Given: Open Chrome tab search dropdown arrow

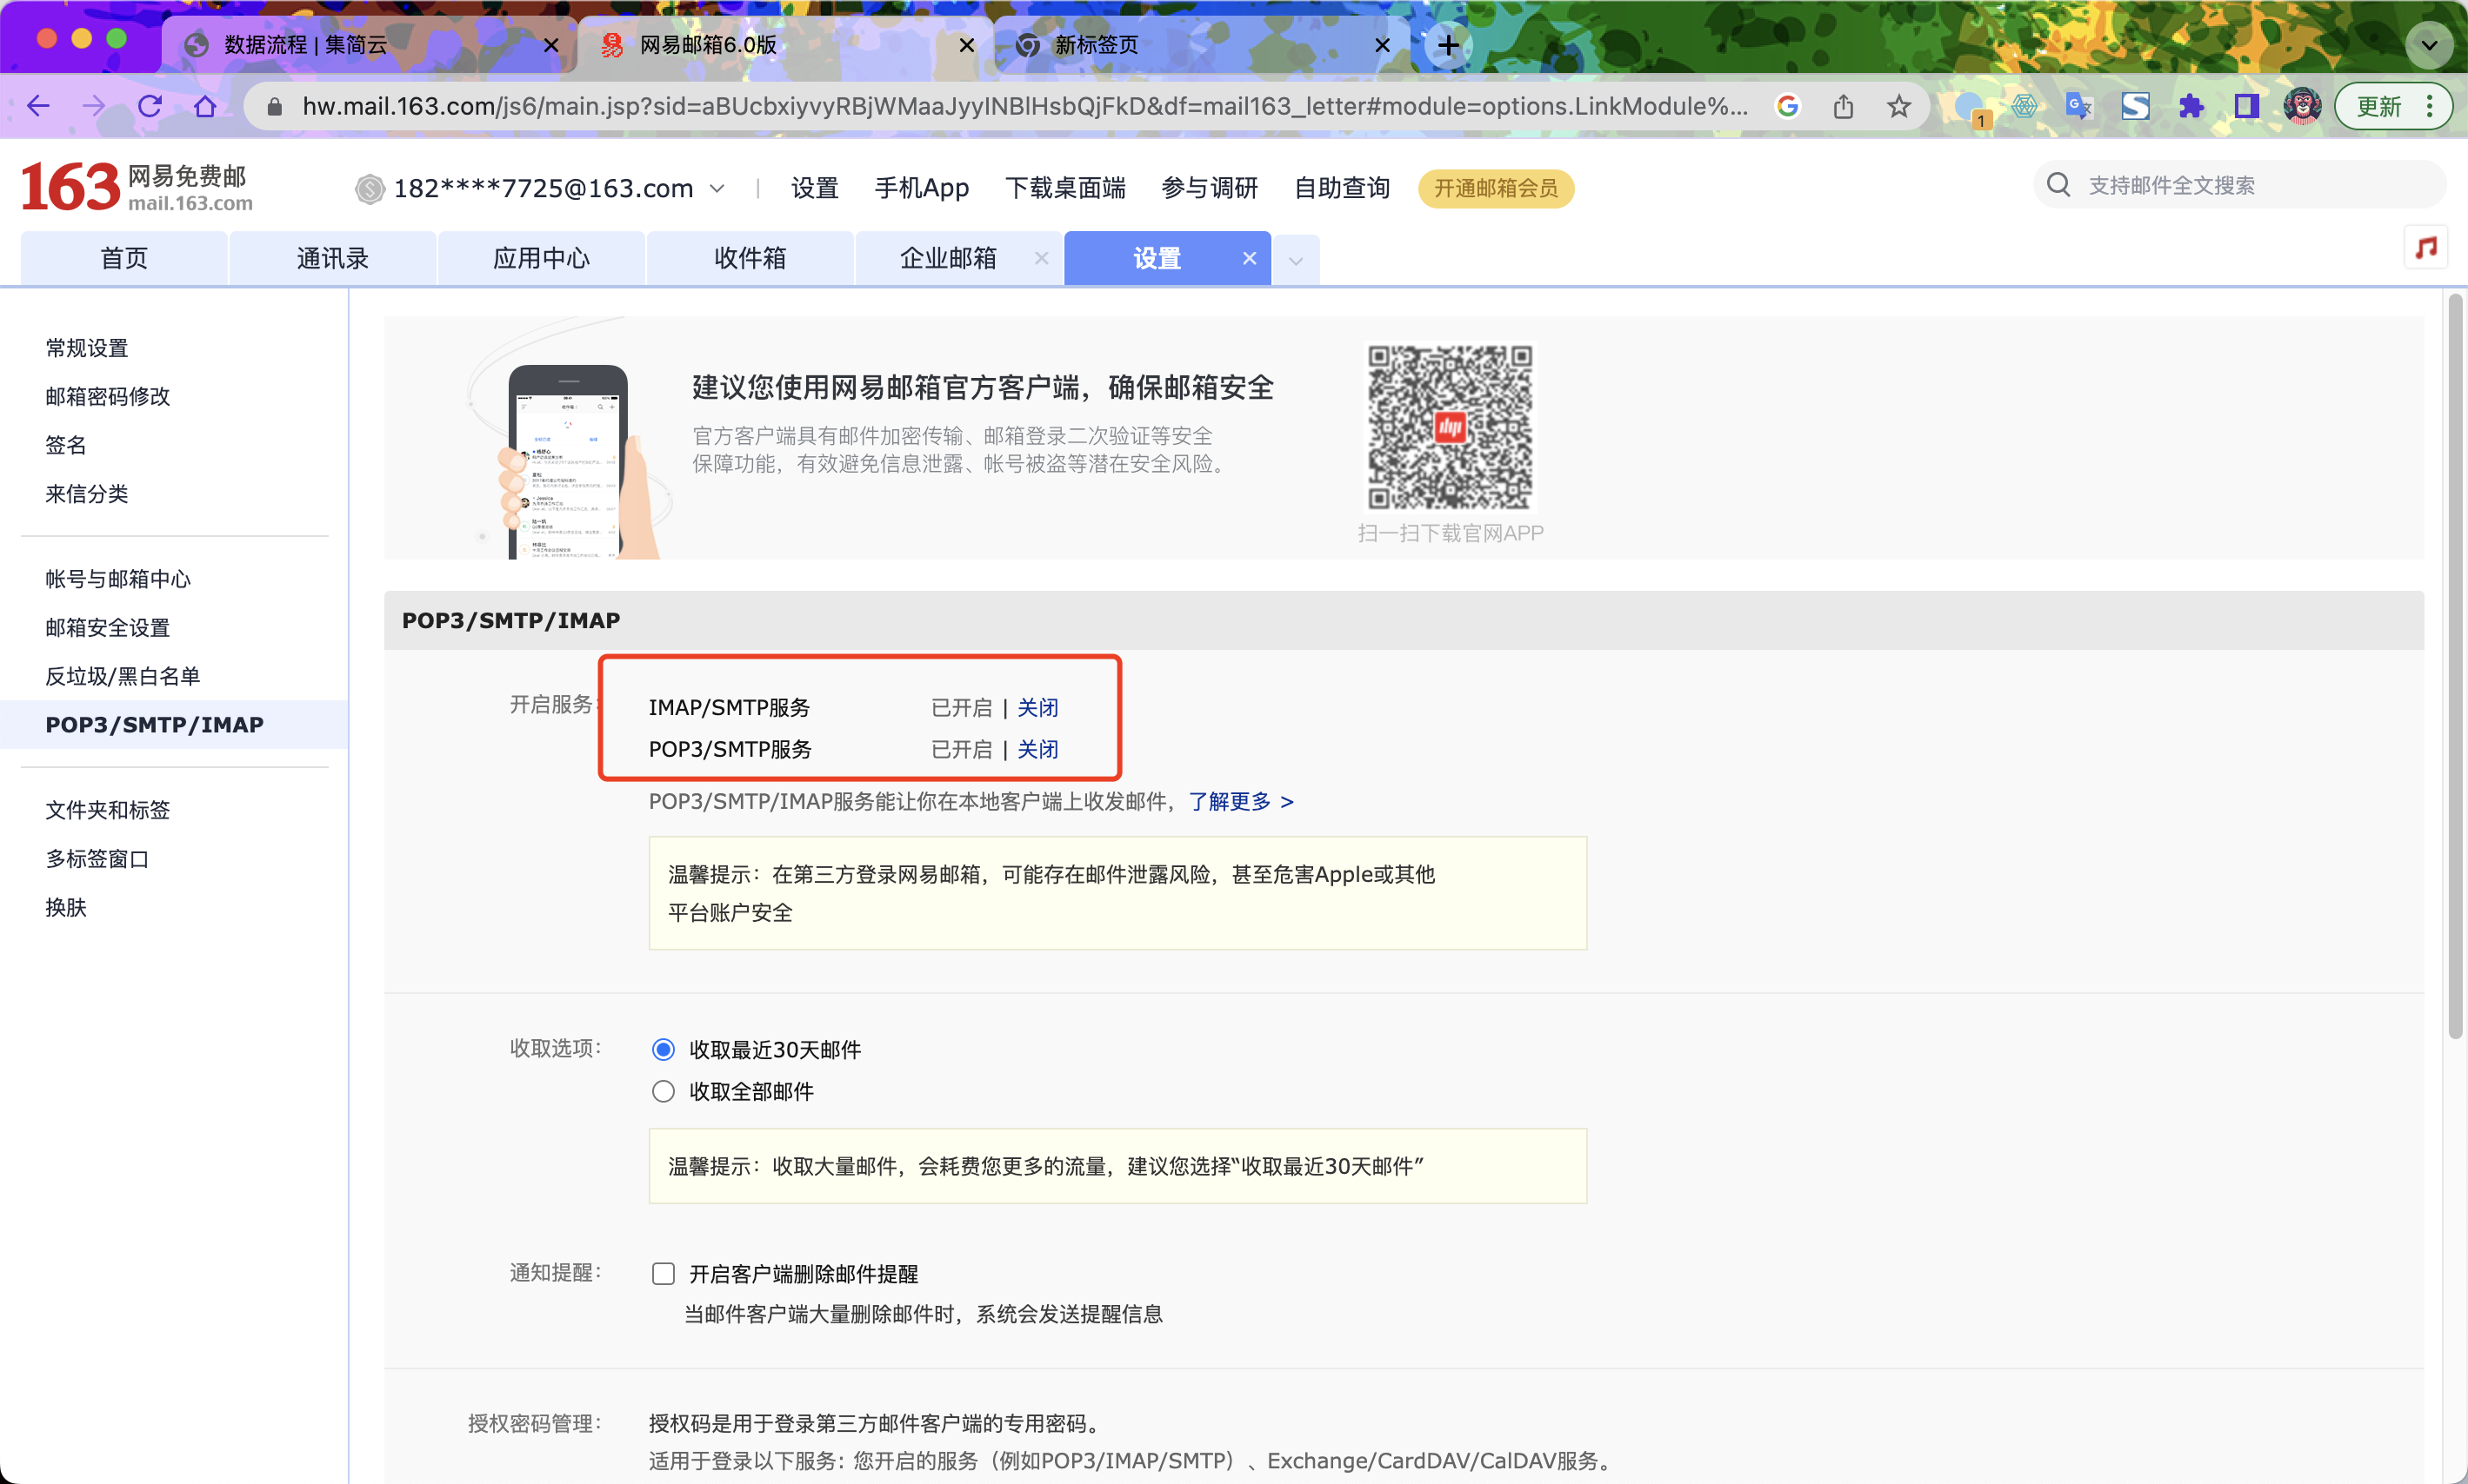Looking at the screenshot, I should click(x=2428, y=45).
